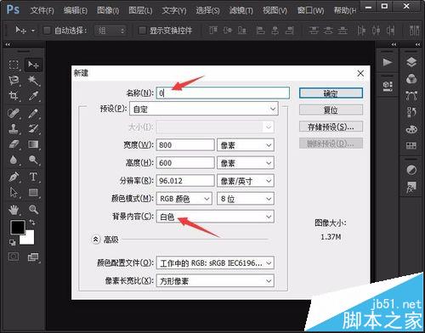This screenshot has height=333, width=425.
Task: Click the 宽度 width field showing 800
Action: point(185,145)
